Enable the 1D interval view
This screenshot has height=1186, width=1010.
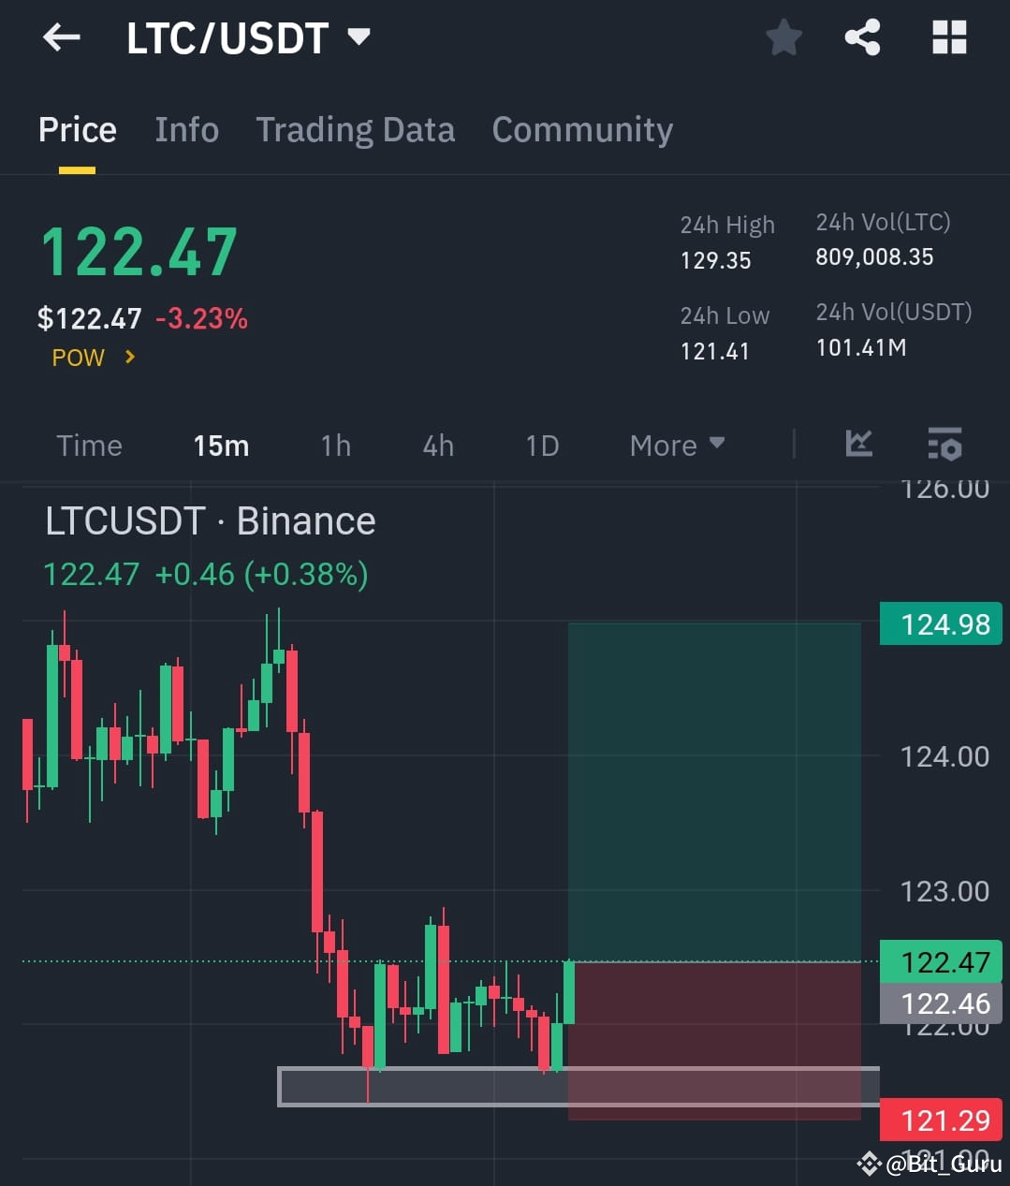click(541, 446)
